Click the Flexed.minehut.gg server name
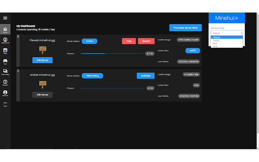The width and height of the screenshot is (259, 162). [x=42, y=40]
